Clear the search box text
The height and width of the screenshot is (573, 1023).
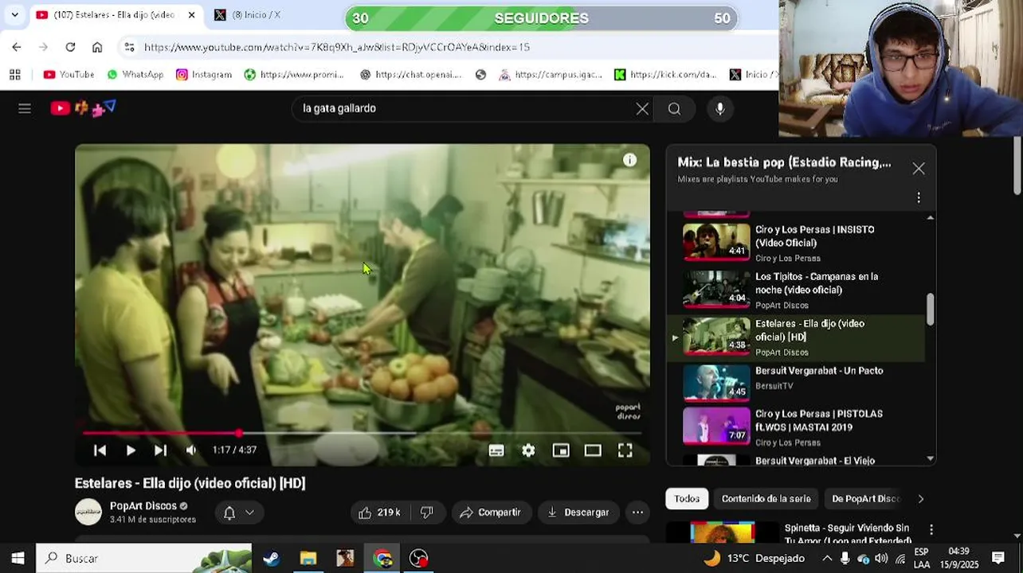642,109
